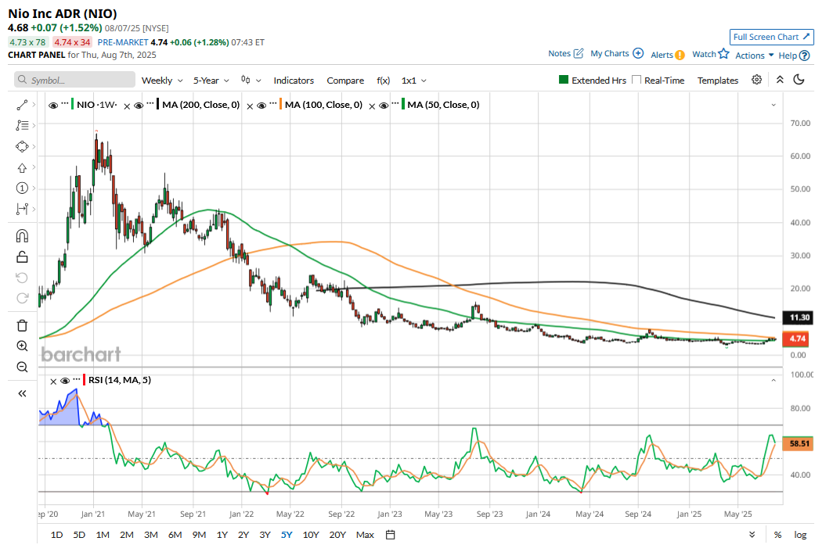Open the Compare menu

coord(345,80)
